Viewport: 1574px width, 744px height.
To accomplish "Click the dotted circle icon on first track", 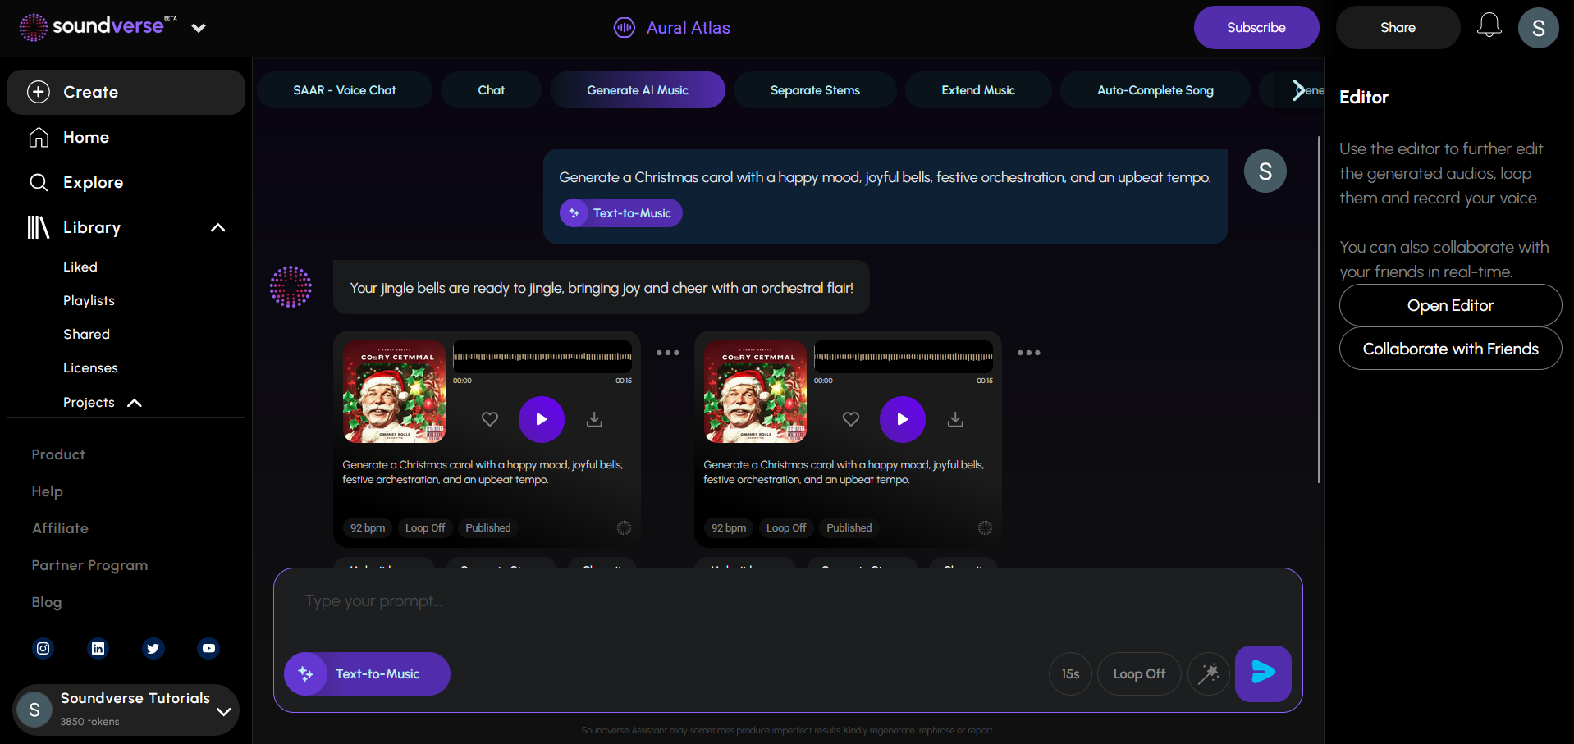I will [x=624, y=528].
